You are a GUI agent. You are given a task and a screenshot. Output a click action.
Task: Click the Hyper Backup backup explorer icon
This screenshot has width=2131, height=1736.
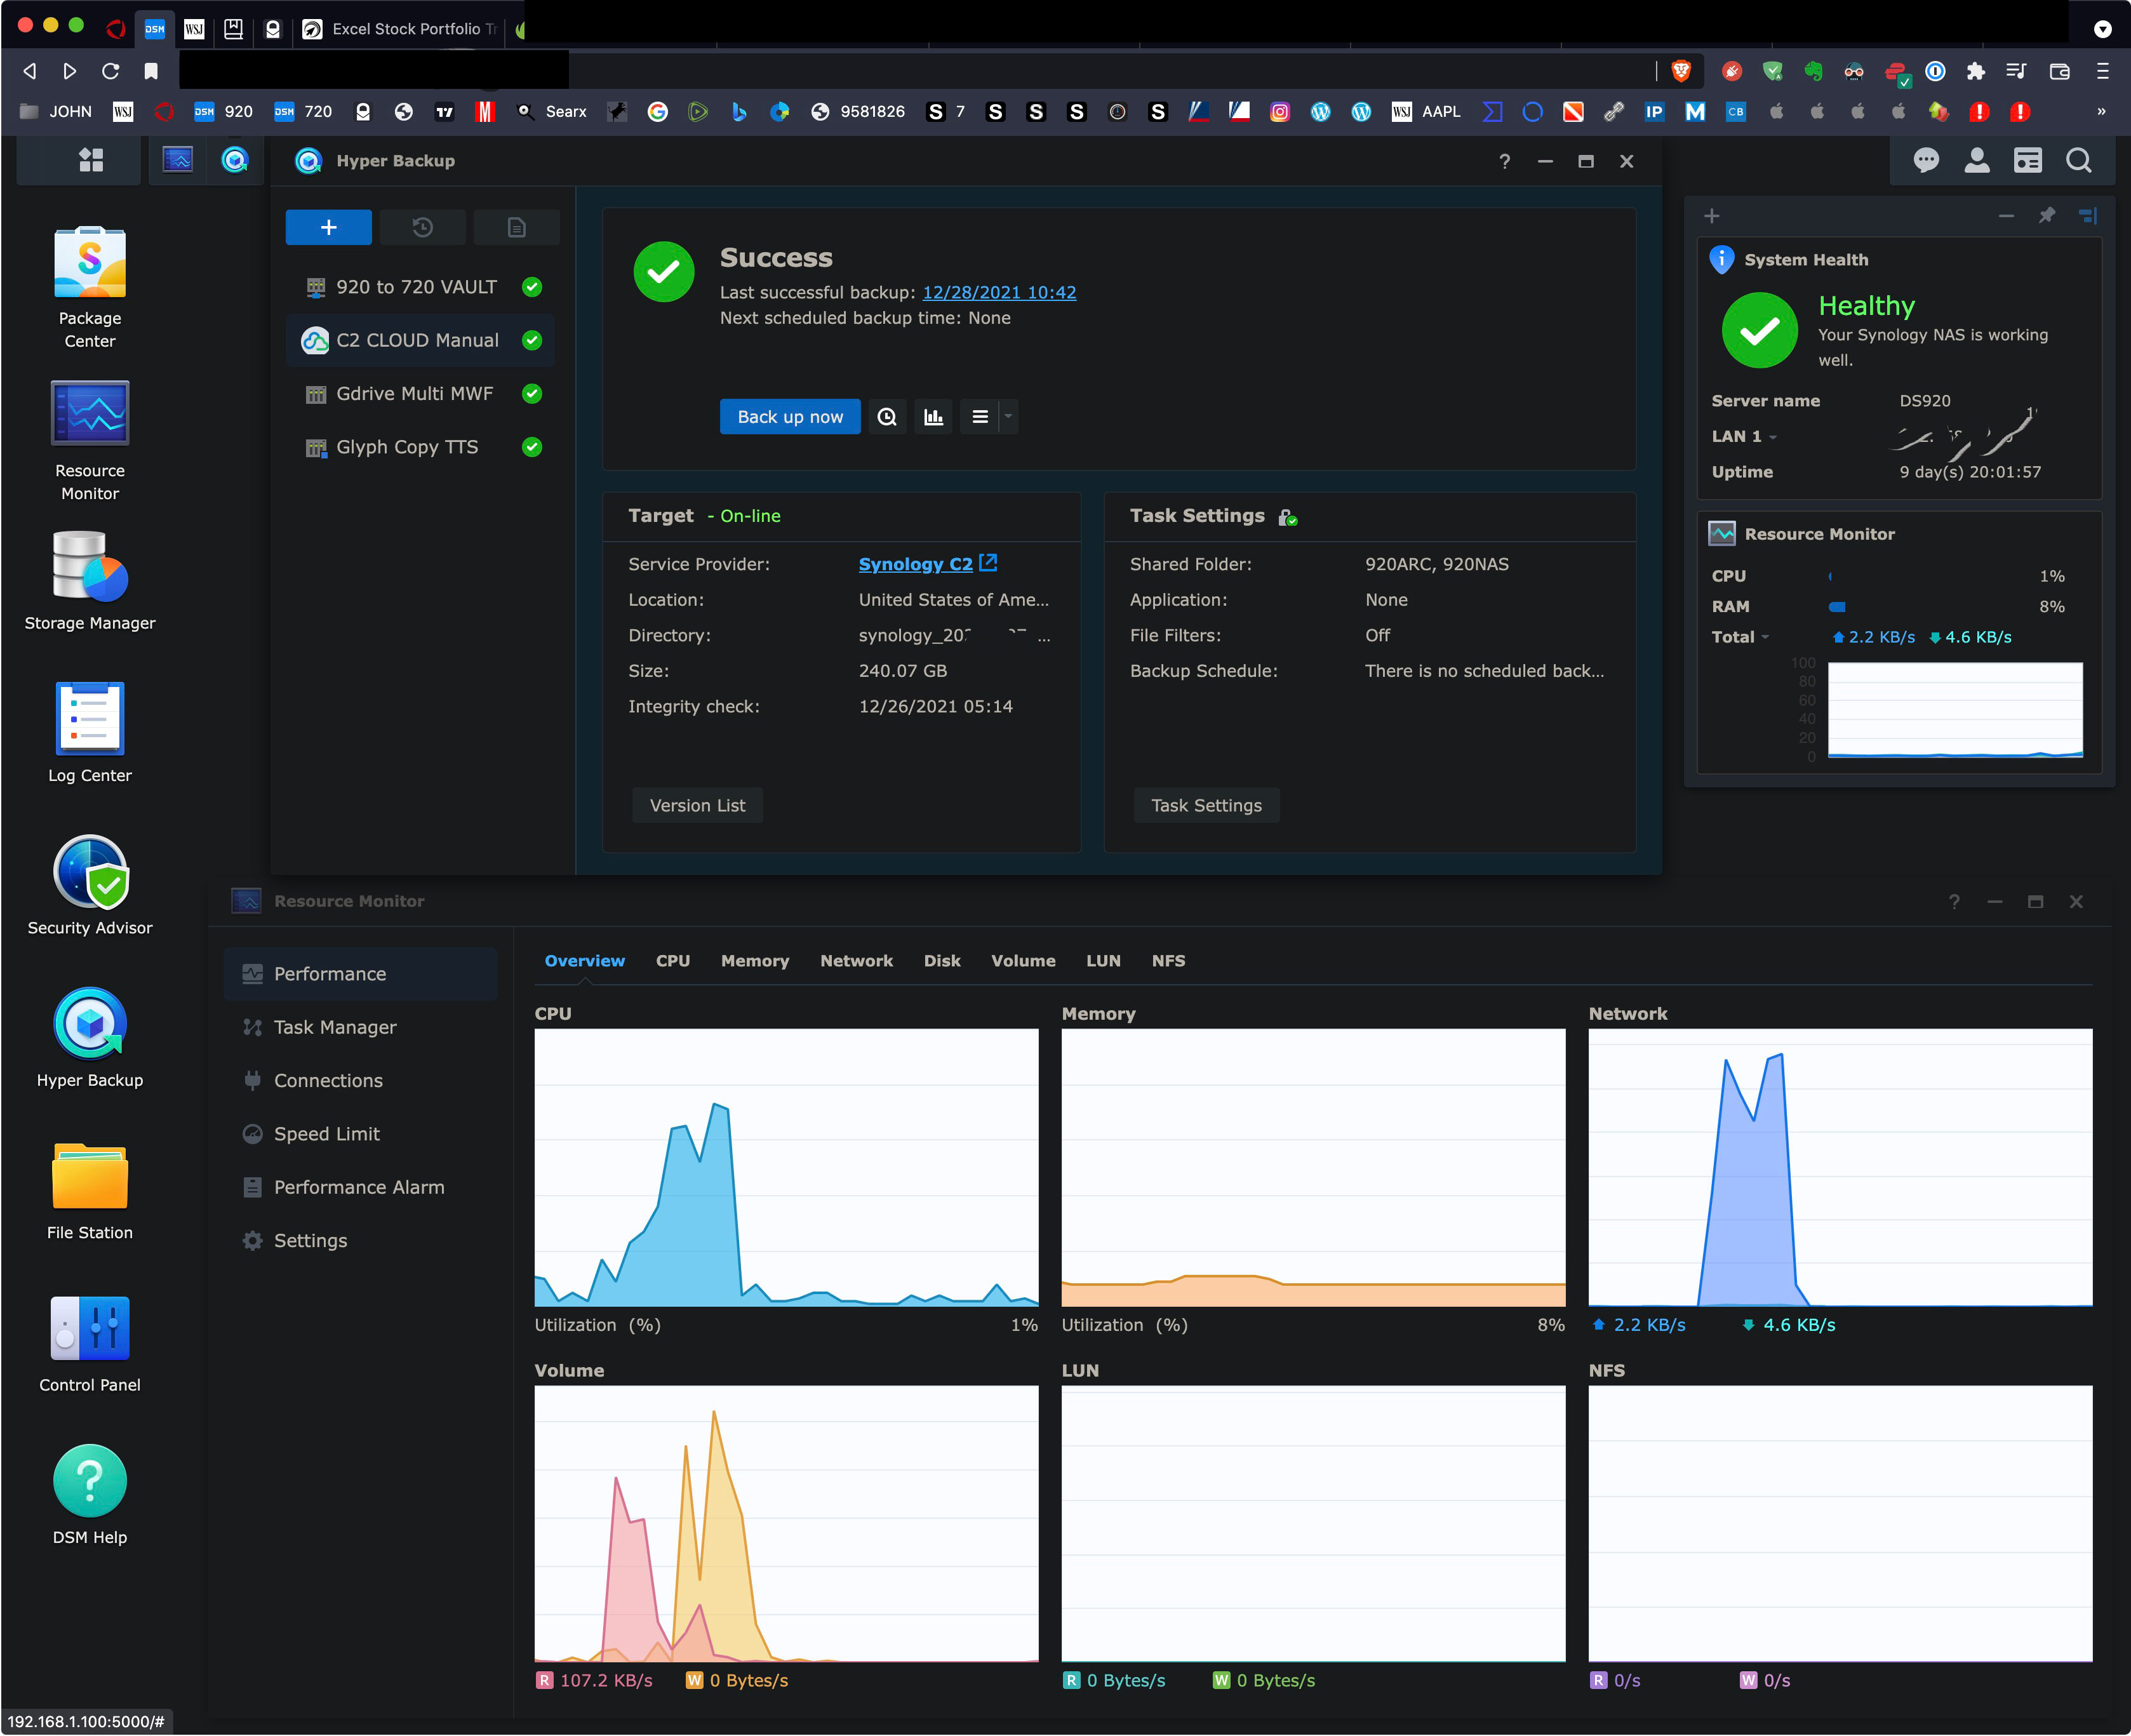886,417
